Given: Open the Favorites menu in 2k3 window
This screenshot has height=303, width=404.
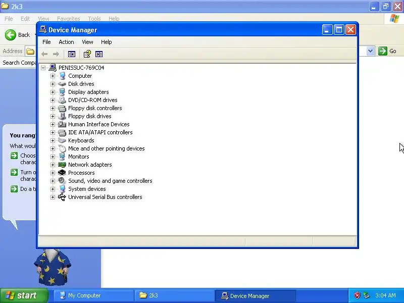Looking at the screenshot, I should [69, 19].
